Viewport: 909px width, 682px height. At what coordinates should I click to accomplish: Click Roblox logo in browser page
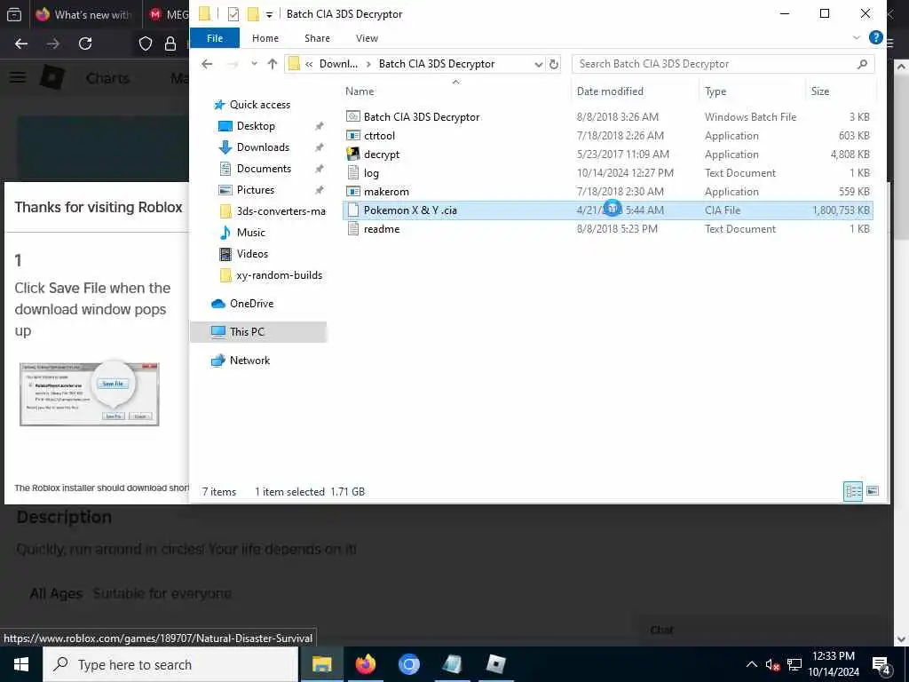52,77
